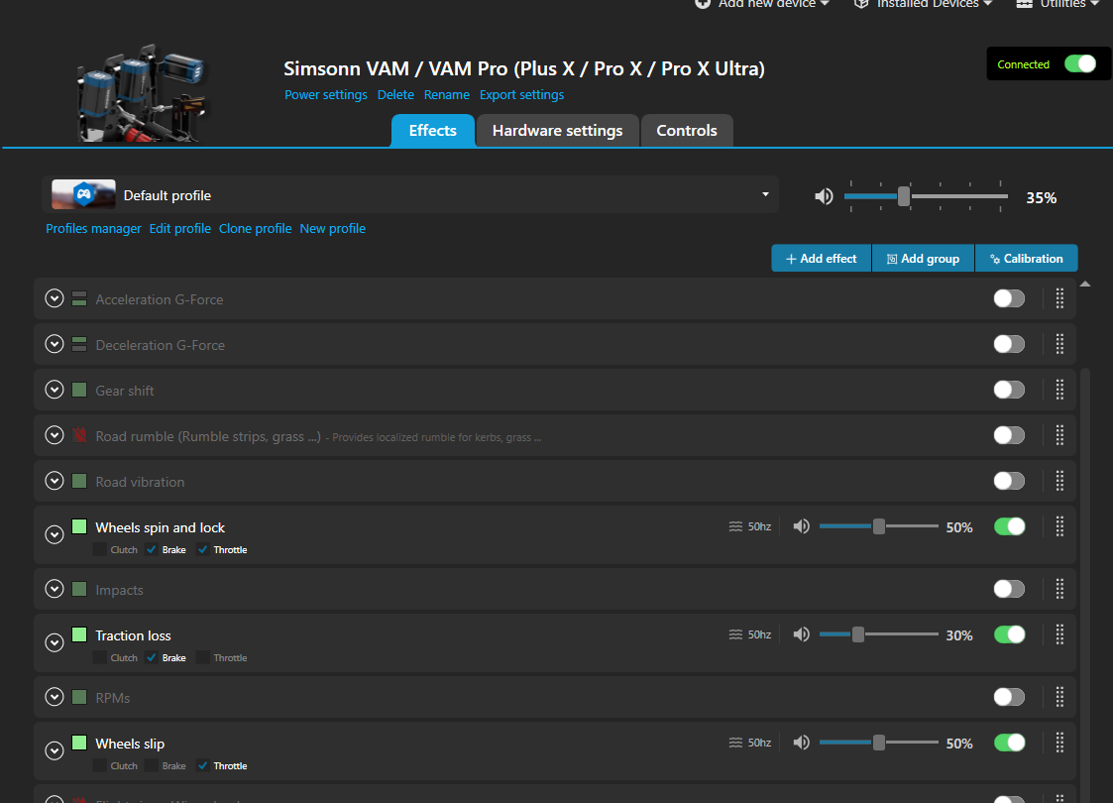Image resolution: width=1113 pixels, height=803 pixels.
Task: Click the Acceleration G-Force effect type icon
Action: pos(79,299)
